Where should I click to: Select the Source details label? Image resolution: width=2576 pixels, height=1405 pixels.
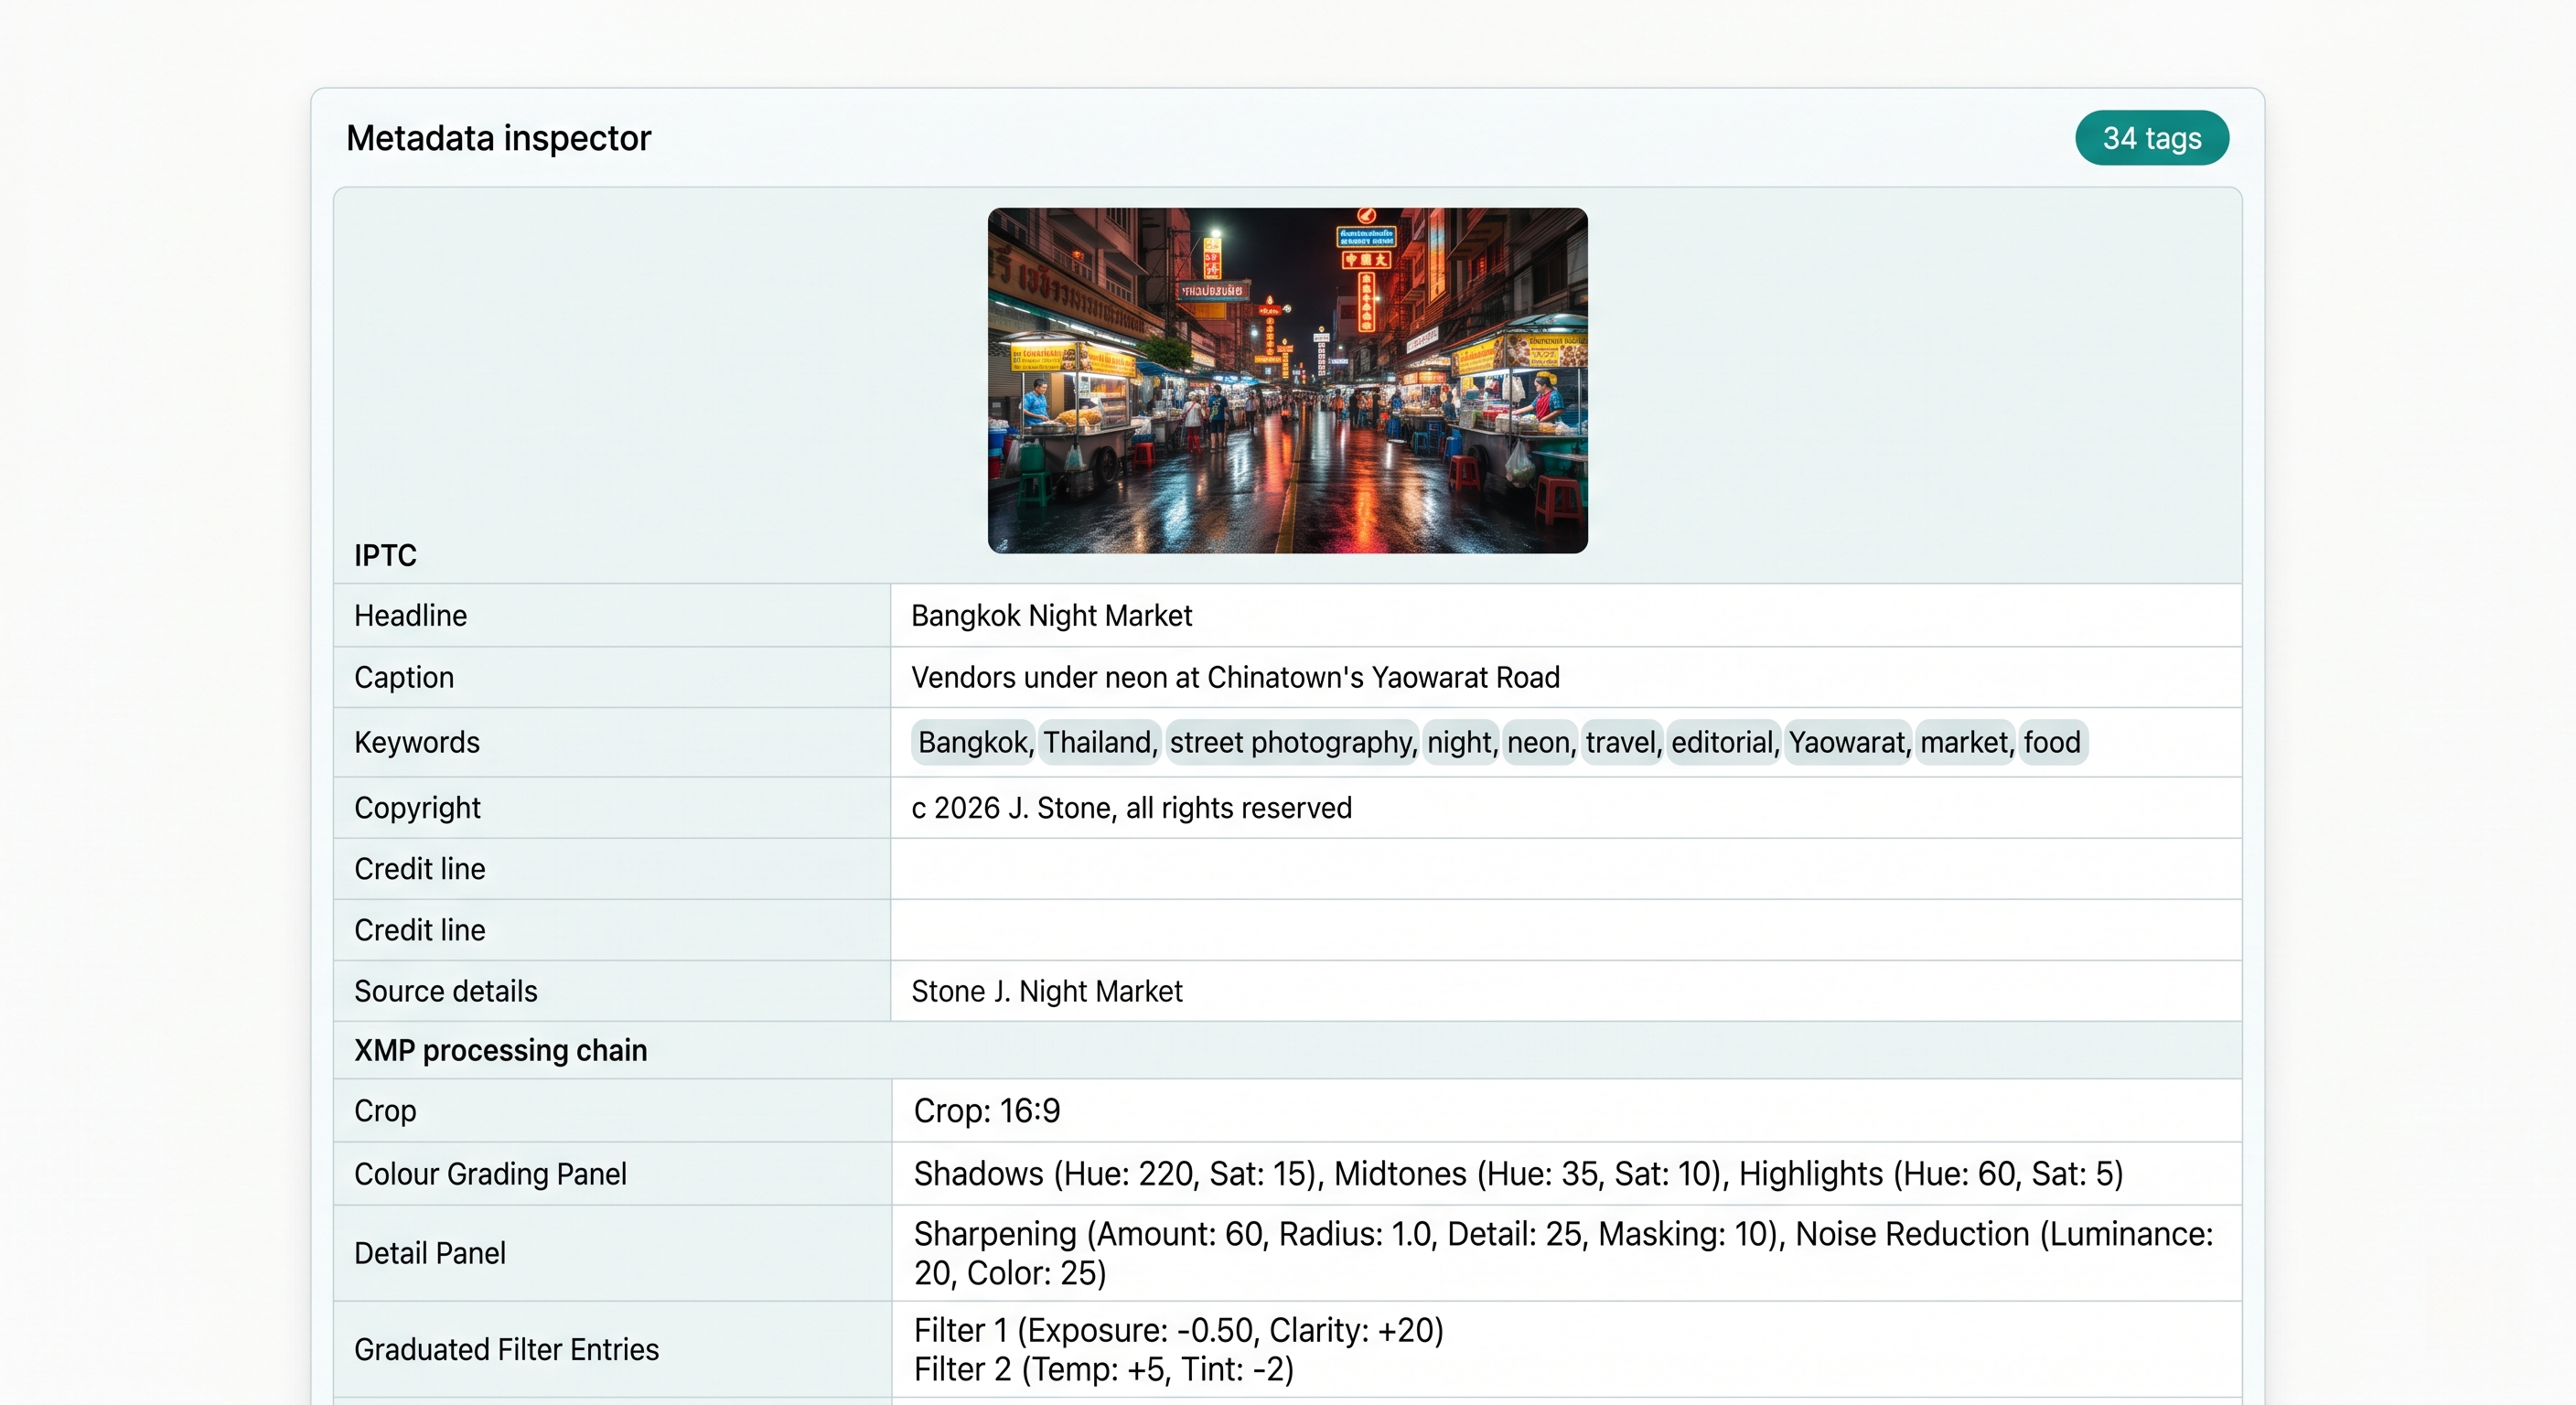(x=445, y=991)
